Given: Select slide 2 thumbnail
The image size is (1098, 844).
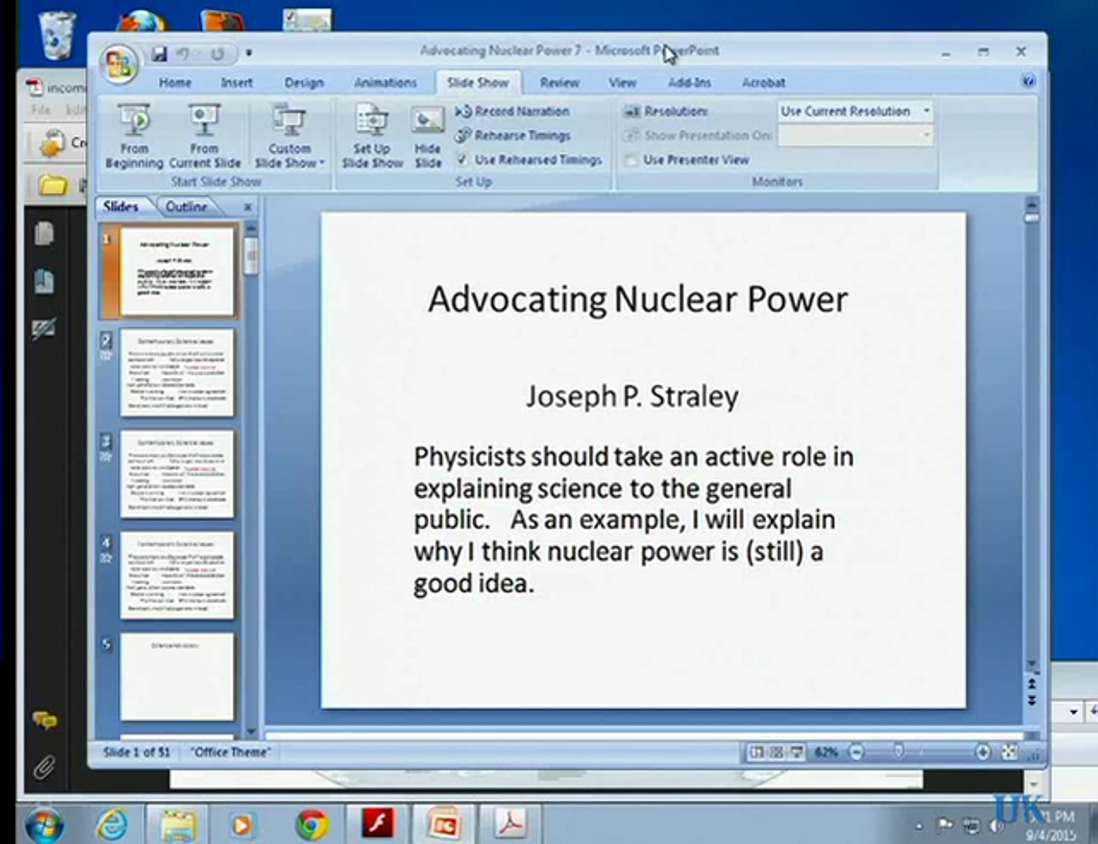Looking at the screenshot, I should tap(177, 372).
